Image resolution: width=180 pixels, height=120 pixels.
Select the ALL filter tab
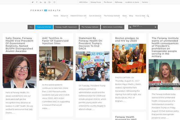(x=31, y=27)
